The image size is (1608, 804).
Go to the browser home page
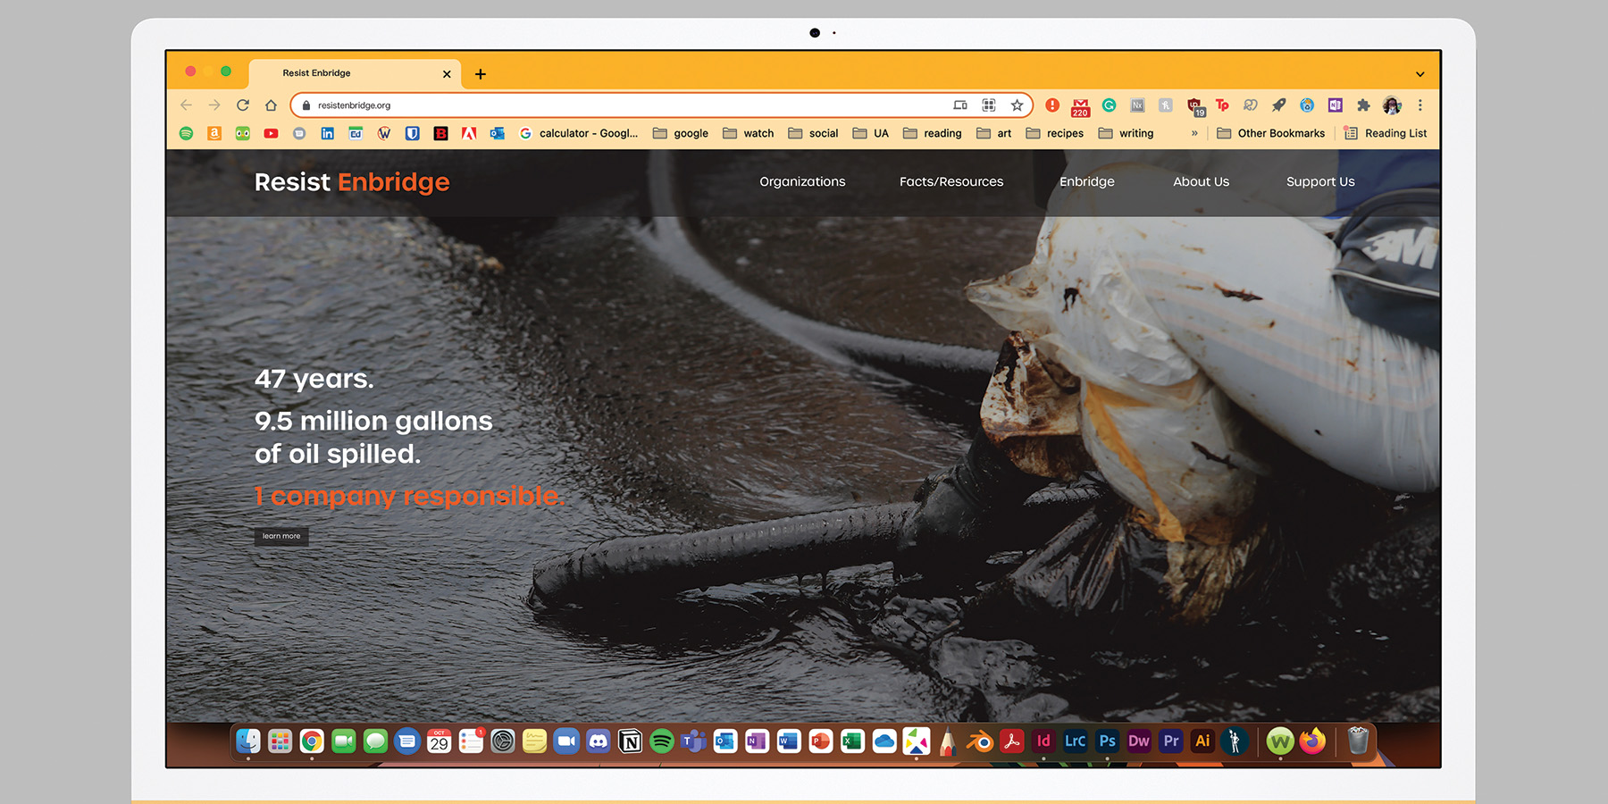point(271,105)
